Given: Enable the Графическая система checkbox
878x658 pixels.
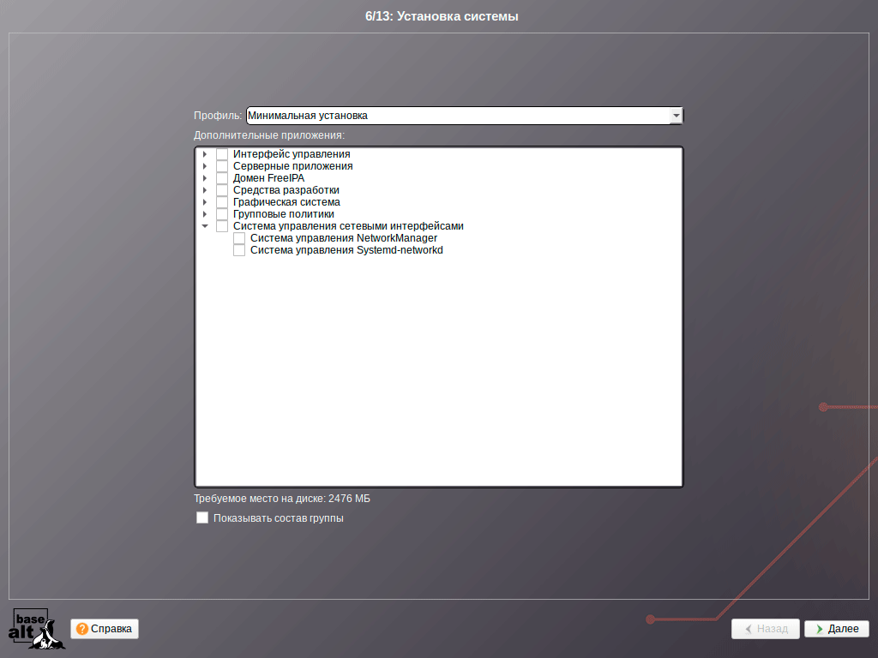Looking at the screenshot, I should (222, 202).
